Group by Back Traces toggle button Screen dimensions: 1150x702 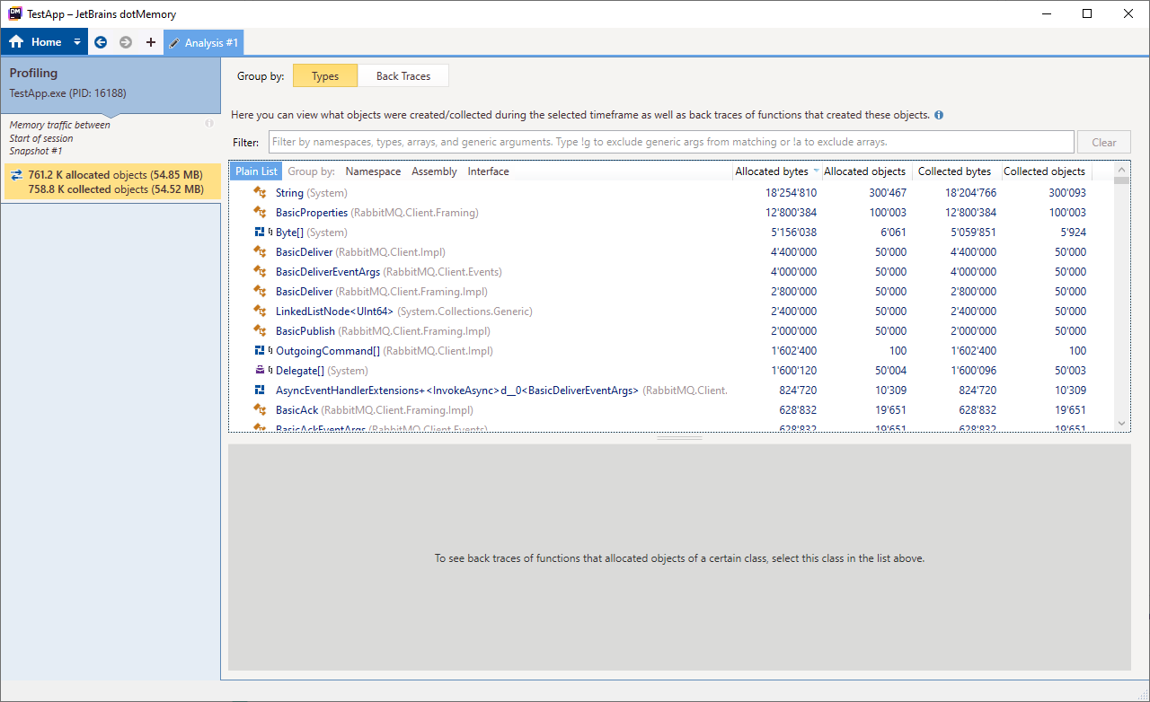(x=403, y=76)
